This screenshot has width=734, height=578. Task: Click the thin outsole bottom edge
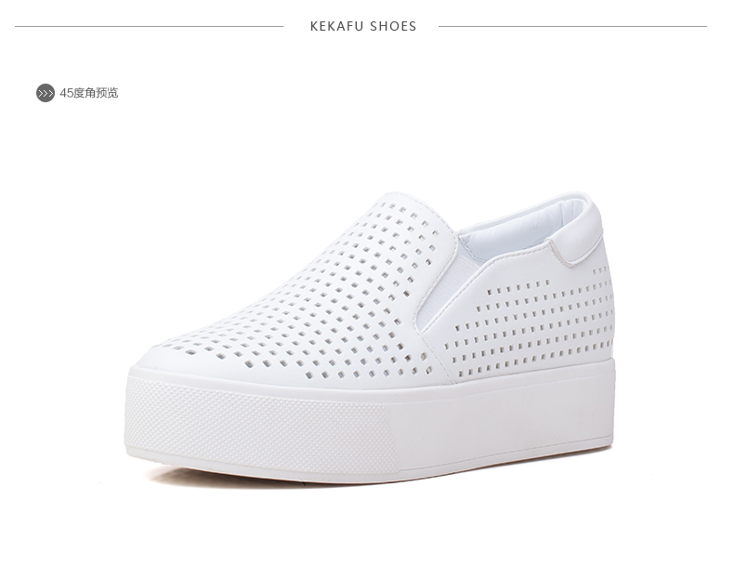[370, 470]
